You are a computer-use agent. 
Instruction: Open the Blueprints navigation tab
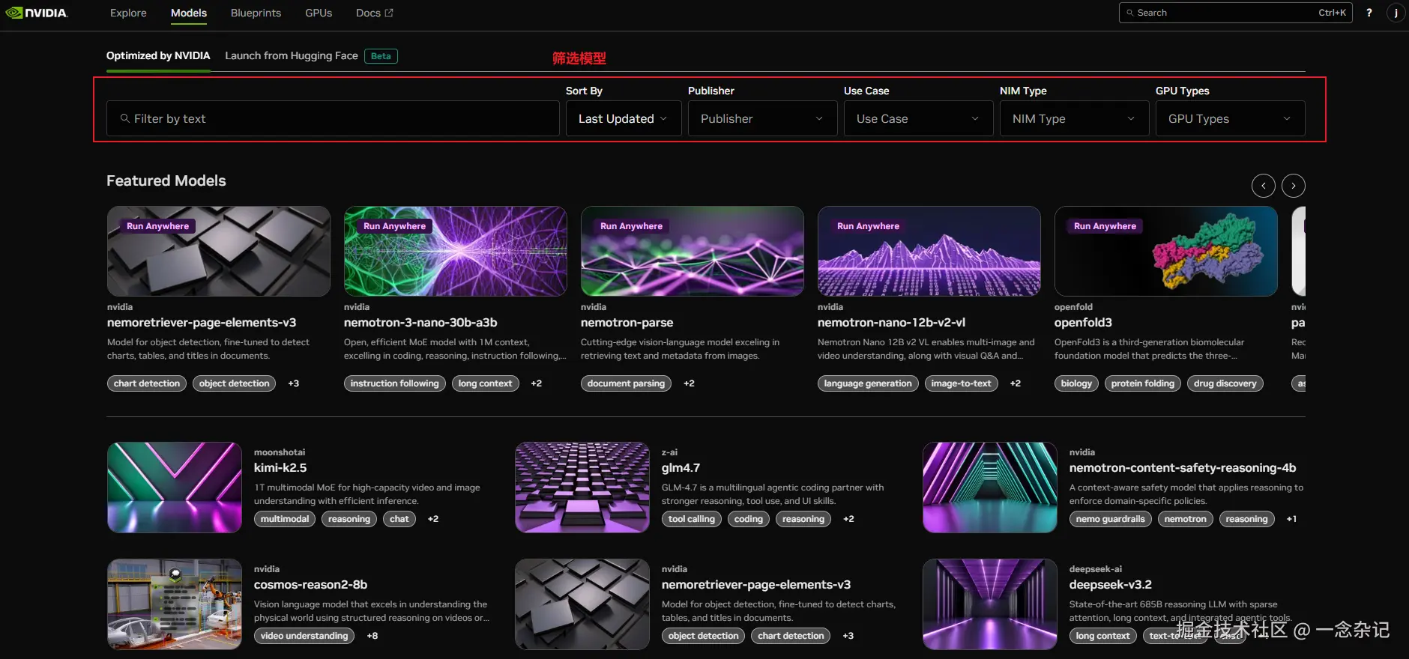256,13
